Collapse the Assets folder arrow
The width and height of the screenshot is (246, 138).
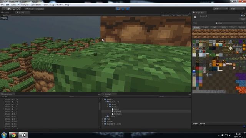coord(103,99)
